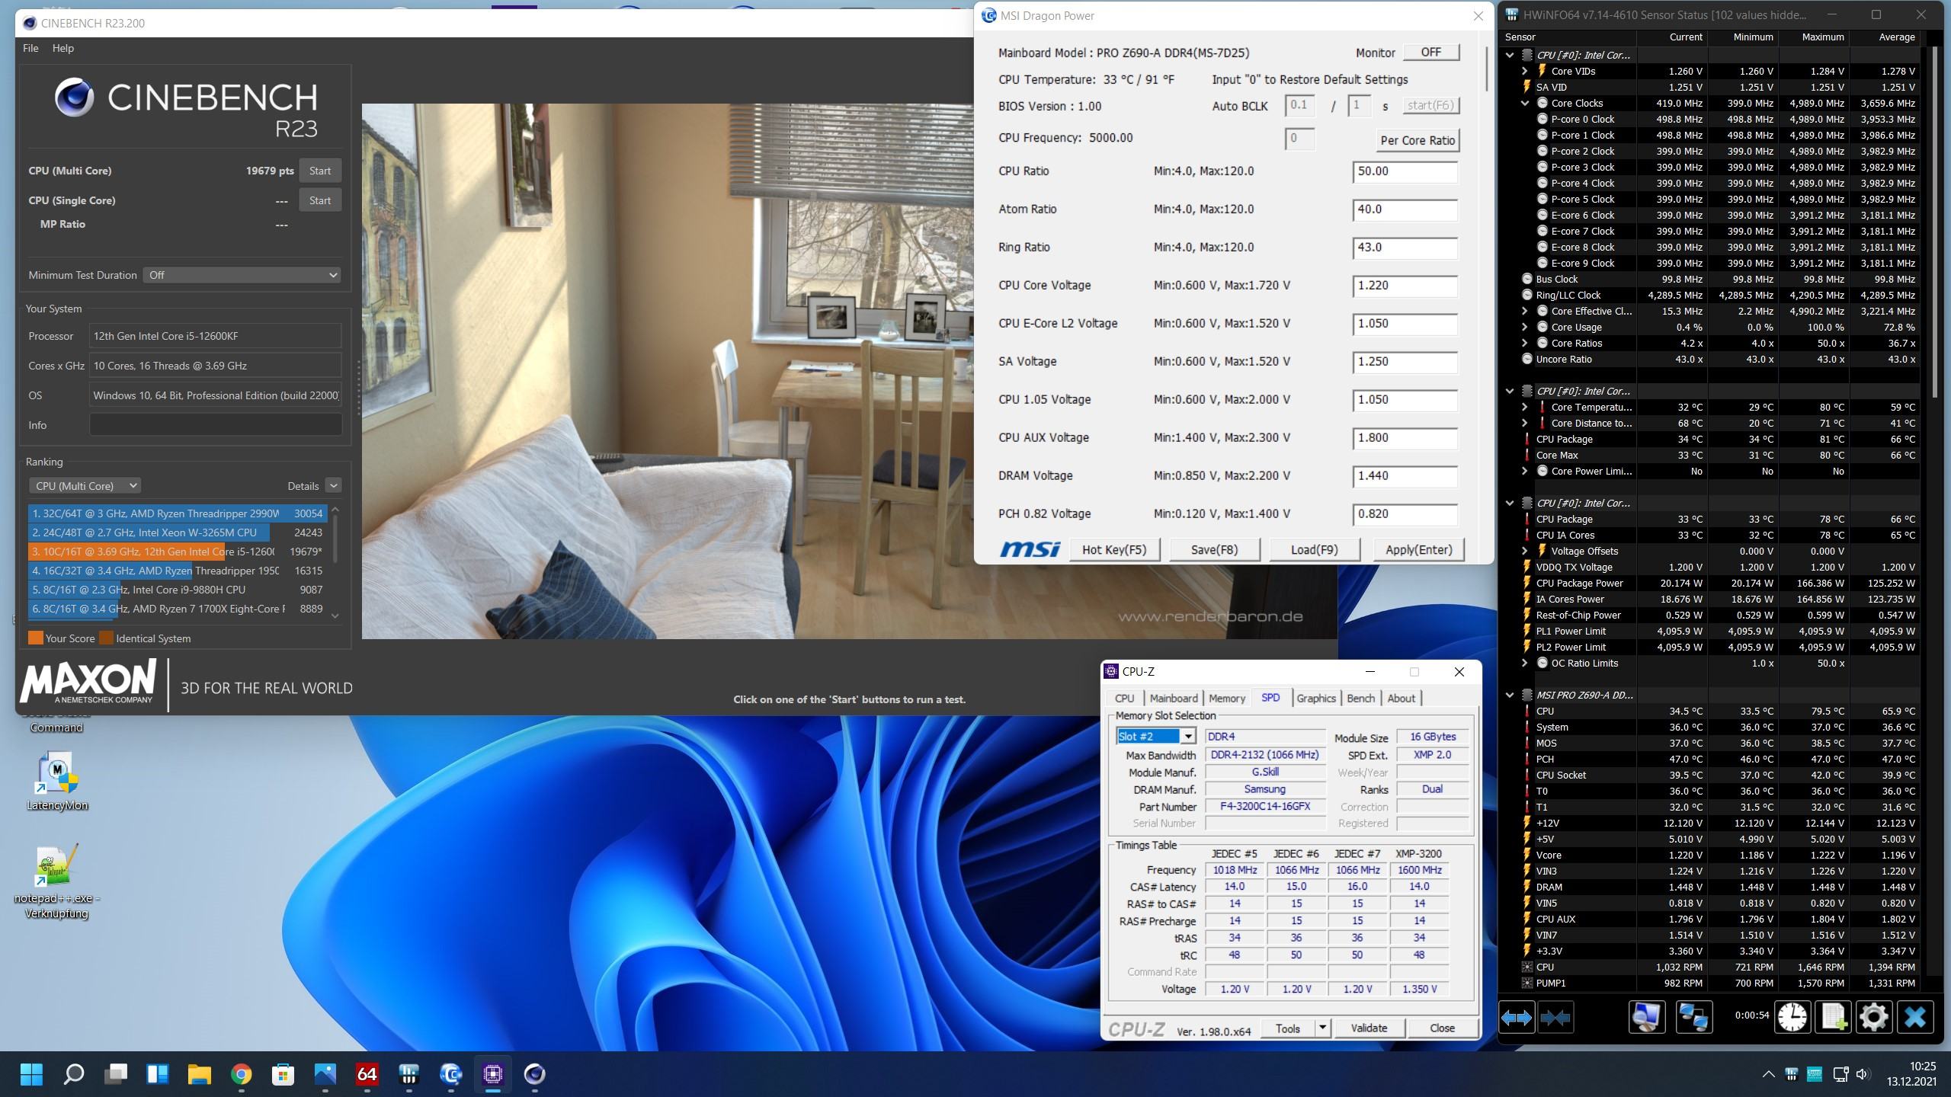
Task: Switch to Memory tab in CPU-Z
Action: coord(1227,698)
